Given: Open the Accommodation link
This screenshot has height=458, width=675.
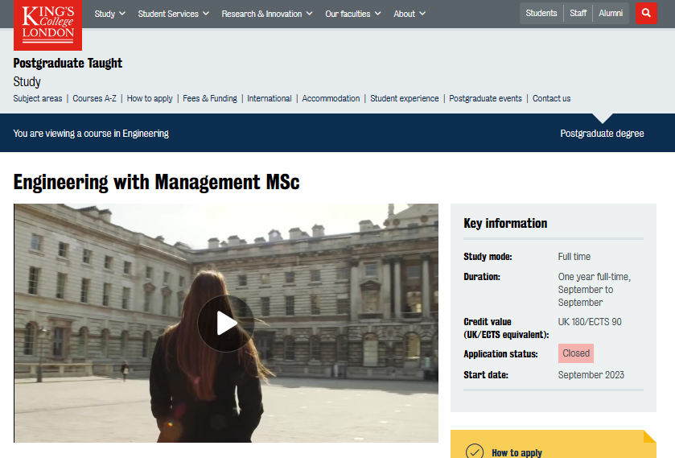Looking at the screenshot, I should tap(331, 99).
